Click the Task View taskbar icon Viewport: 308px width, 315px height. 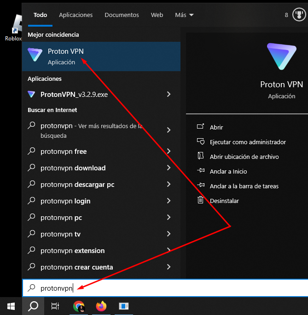[x=55, y=306]
